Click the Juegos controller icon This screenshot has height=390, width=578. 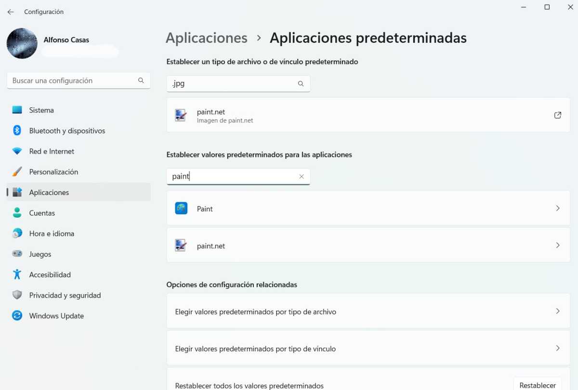point(17,254)
